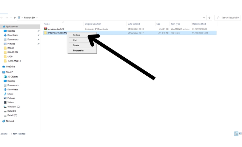Click the Network icon in sidebar
Screen dimensions: 242x147
point(4,121)
